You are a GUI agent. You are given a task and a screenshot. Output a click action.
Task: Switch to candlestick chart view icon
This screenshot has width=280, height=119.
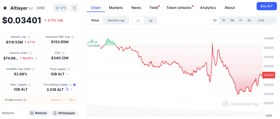151,20
